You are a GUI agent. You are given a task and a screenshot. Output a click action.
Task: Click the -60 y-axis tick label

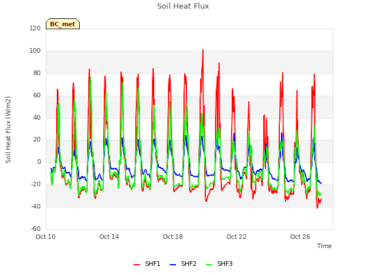(x=36, y=229)
